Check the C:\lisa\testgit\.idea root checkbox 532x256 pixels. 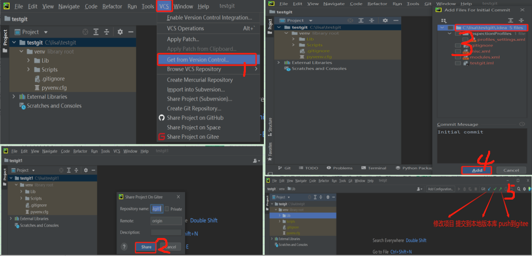point(451,28)
